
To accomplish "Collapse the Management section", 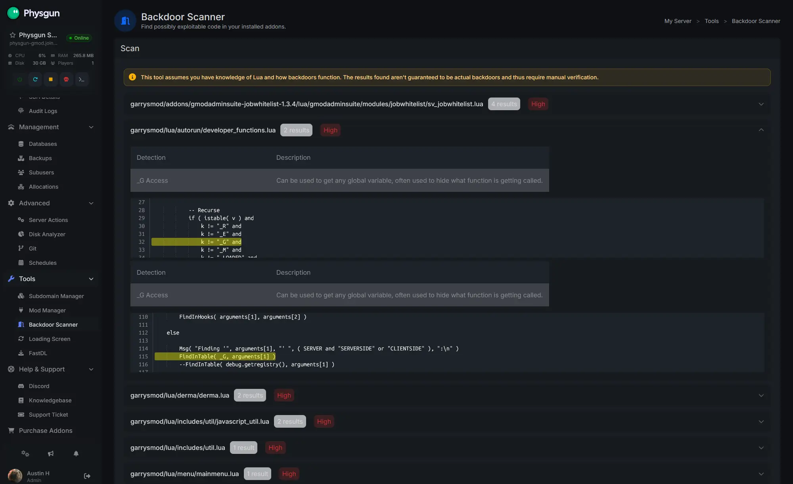I will pos(91,127).
